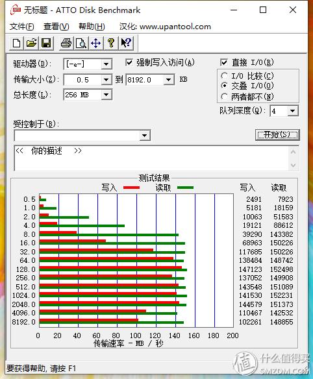The image size is (313, 379).
Task: Maximize the ATTO Disk Benchmark window
Action: 263,10
